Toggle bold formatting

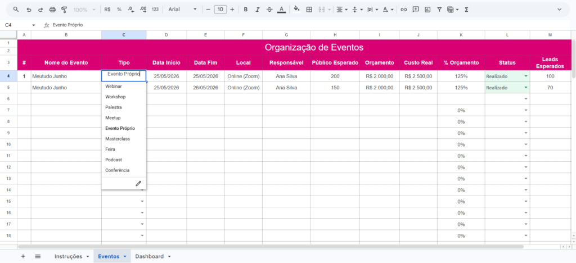click(x=246, y=10)
